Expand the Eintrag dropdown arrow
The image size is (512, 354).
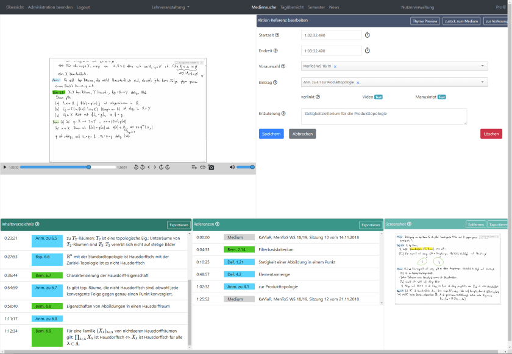tap(483, 83)
